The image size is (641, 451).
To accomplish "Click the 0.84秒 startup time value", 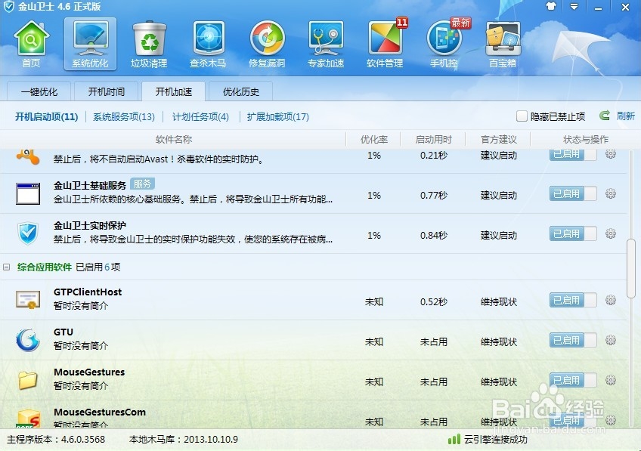I will tap(434, 235).
